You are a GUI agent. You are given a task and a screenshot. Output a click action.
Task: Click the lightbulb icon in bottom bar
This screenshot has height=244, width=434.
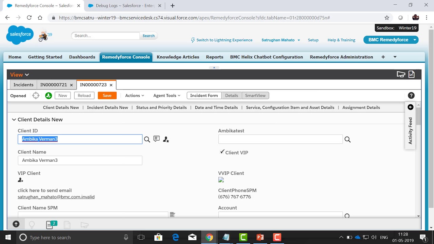[x=32, y=224]
